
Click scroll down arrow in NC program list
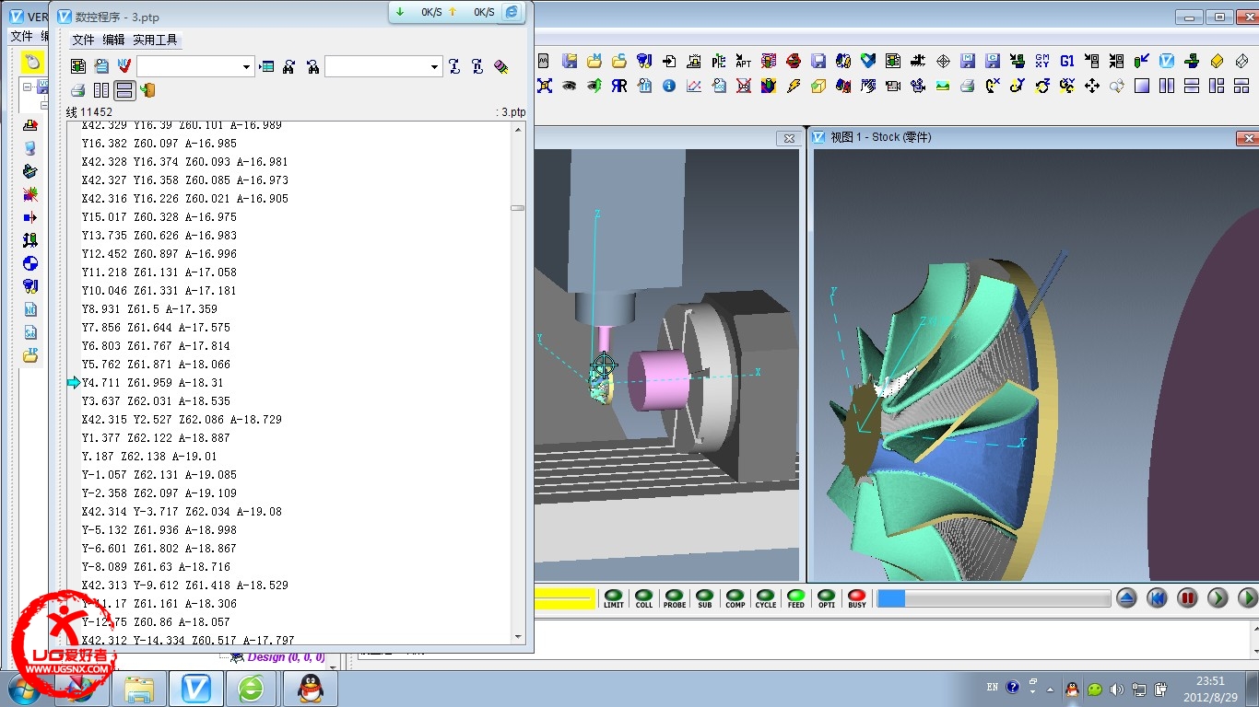(x=518, y=637)
